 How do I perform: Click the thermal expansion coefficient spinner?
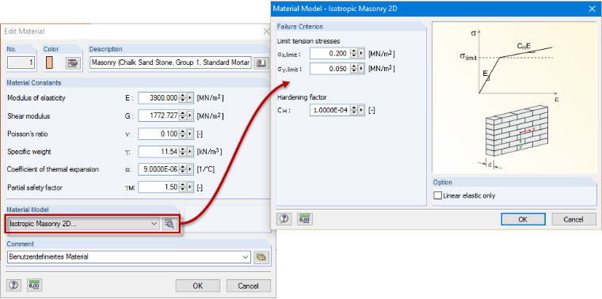183,169
